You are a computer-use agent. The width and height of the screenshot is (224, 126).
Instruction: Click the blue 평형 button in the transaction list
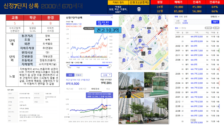point(215,22)
